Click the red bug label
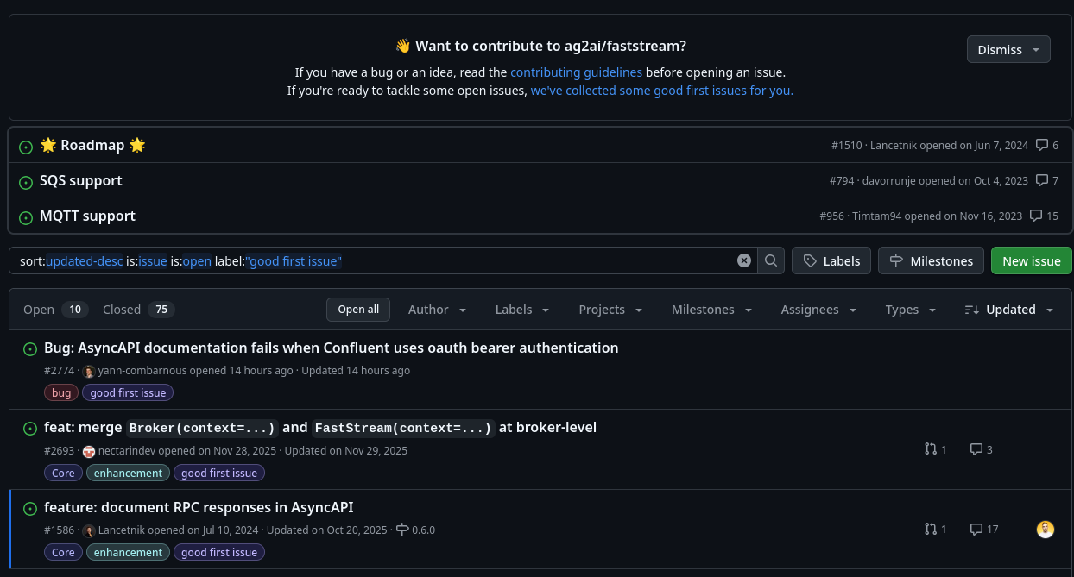Image resolution: width=1074 pixels, height=577 pixels. tap(61, 392)
